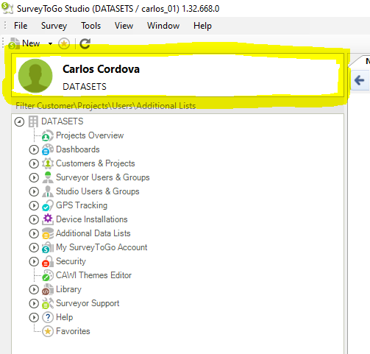Screen dimensions: 370x354
Task: Click the green user avatar icon
Action: [x=35, y=76]
